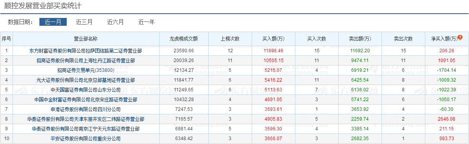Open 招商证券上海牡丹江路证券营业部 link

tap(86, 60)
